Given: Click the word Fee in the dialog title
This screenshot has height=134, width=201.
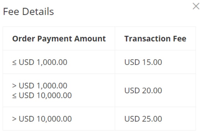Looking at the screenshot, I should (11, 12).
